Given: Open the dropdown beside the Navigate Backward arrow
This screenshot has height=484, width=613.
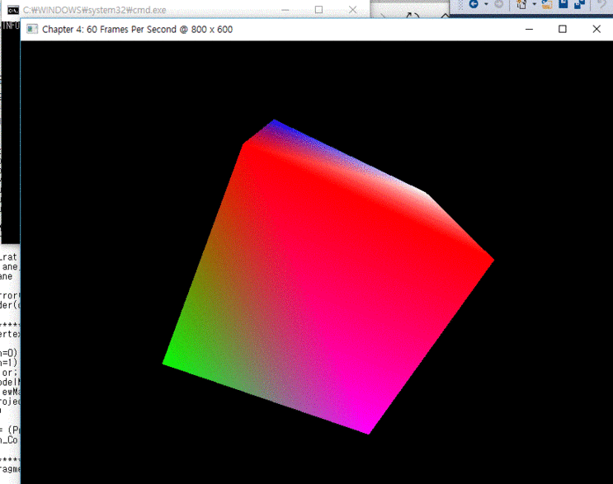Looking at the screenshot, I should (x=486, y=5).
